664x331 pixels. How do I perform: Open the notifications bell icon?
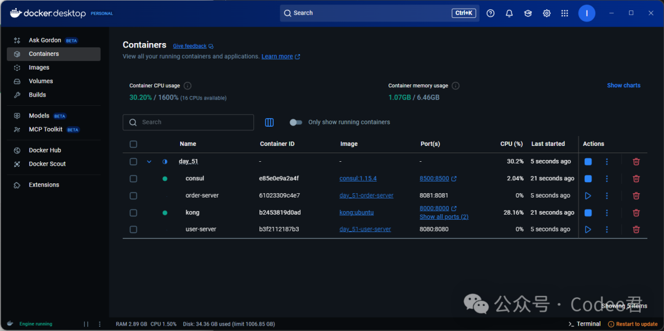pos(510,13)
